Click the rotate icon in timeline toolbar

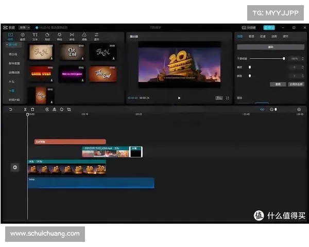(x=62, y=109)
